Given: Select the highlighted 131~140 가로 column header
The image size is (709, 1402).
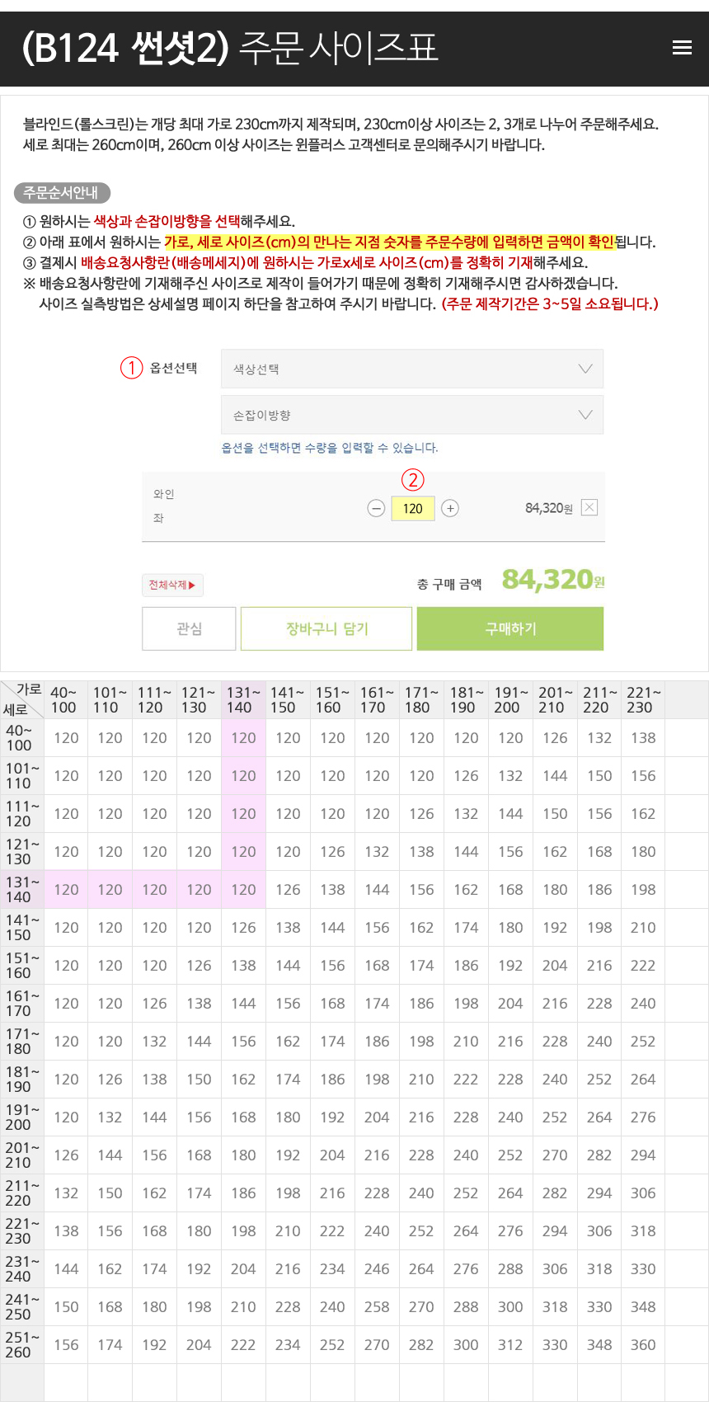Looking at the screenshot, I should tap(243, 700).
